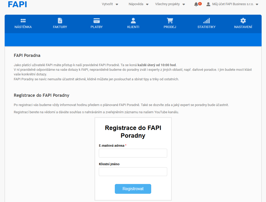Expand the Vytvořit dropdown arrow

pos(117,4)
